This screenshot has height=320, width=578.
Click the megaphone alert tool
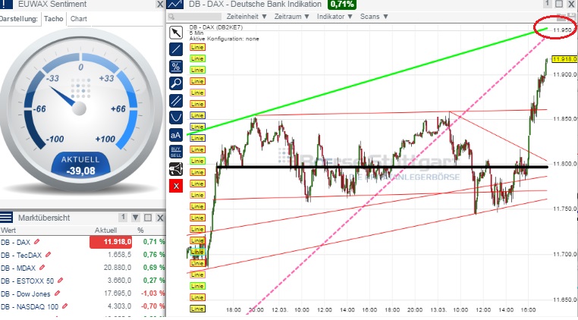point(176,169)
